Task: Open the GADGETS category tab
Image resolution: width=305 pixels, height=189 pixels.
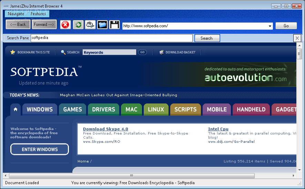Action: pyautogui.click(x=284, y=109)
